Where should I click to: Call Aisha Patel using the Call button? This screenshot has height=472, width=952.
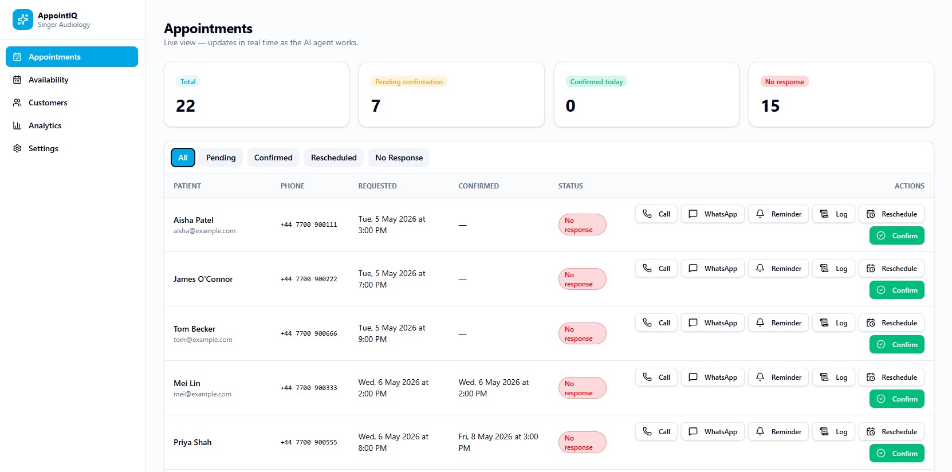pyautogui.click(x=656, y=214)
